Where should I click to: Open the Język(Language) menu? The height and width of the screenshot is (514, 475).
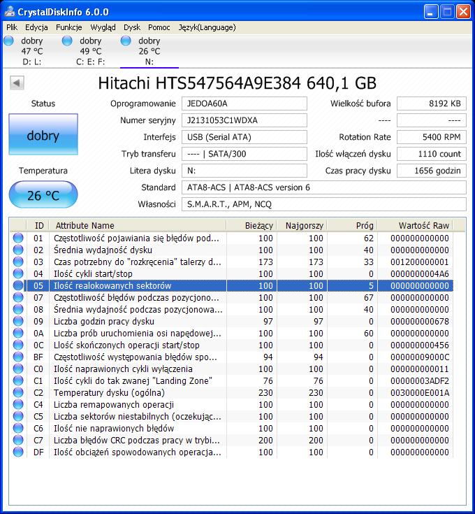tap(207, 27)
